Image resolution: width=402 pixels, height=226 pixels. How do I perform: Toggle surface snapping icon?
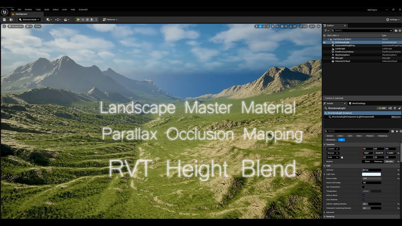tap(277, 26)
